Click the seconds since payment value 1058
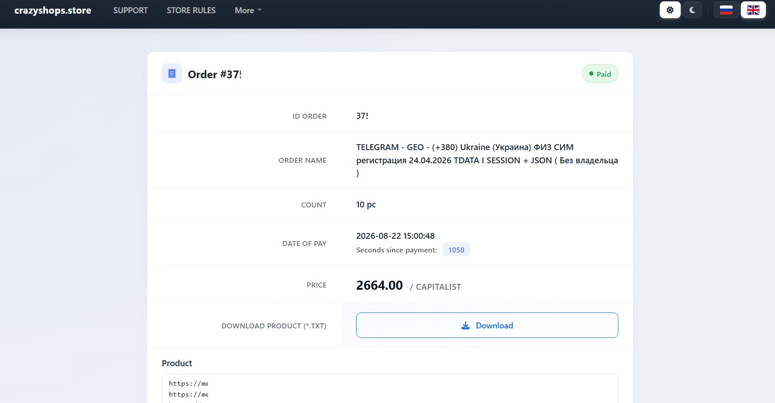This screenshot has height=403, width=775. [x=456, y=250]
